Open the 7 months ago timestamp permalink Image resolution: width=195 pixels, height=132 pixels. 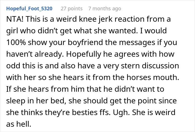point(105,9)
